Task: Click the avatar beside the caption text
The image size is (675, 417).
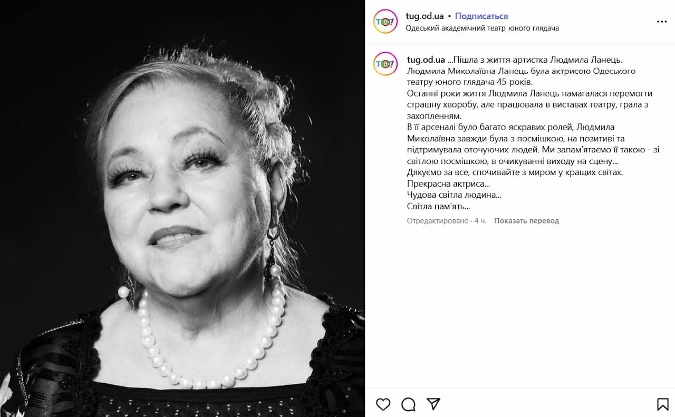Action: click(385, 64)
